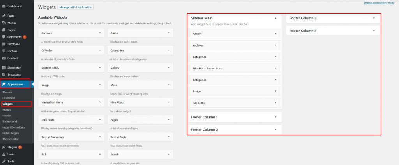Click the Portfolios grid icon
399x165 pixels.
pos(4,44)
